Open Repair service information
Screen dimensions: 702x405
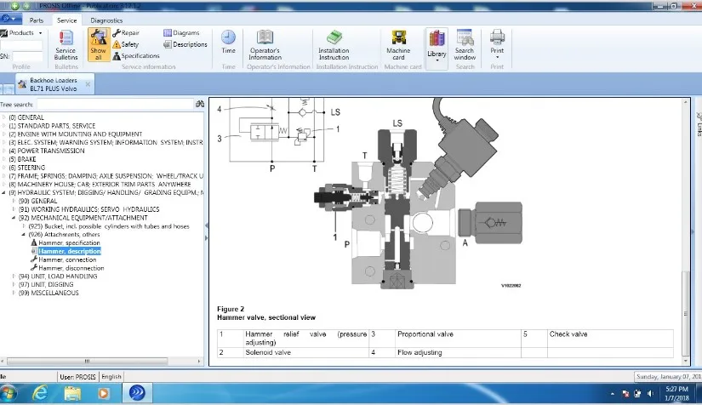tap(126, 32)
